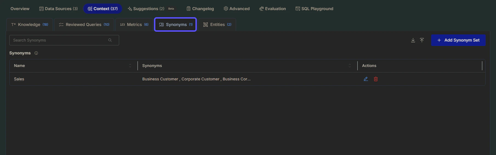Open the Overview tab
This screenshot has height=155, width=496.
tap(20, 9)
